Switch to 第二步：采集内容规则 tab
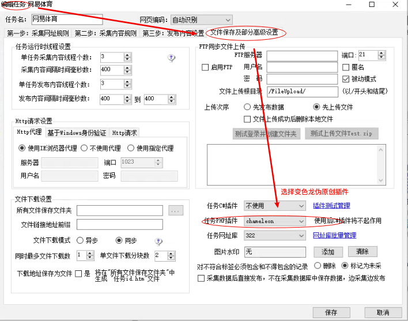This screenshot has width=408, height=321. (105, 33)
